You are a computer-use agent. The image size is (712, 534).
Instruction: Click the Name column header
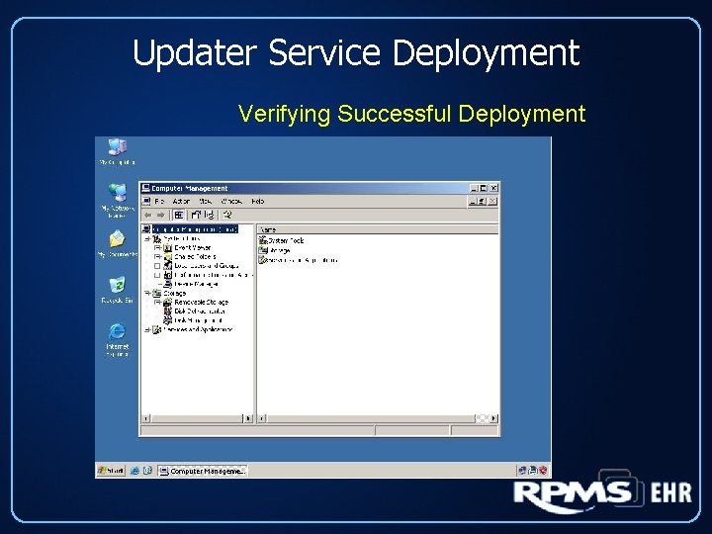(378, 229)
